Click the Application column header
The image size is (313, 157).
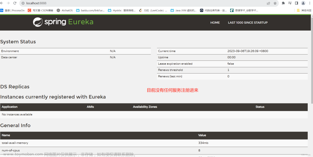(10, 107)
